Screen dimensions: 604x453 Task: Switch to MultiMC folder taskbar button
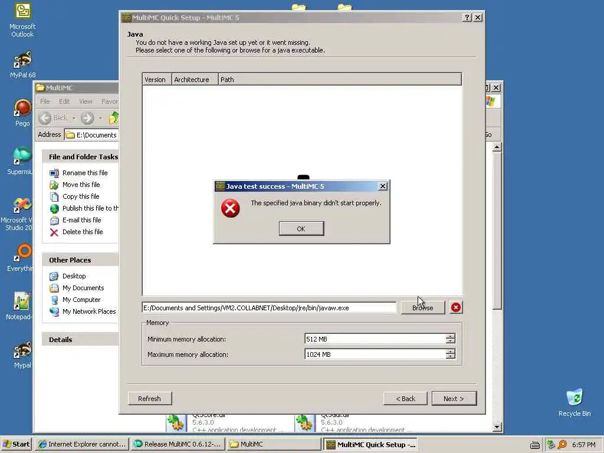(273, 444)
